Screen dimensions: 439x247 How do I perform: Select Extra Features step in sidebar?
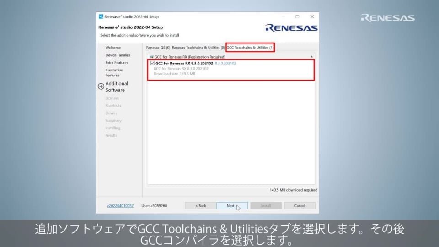tap(117, 63)
